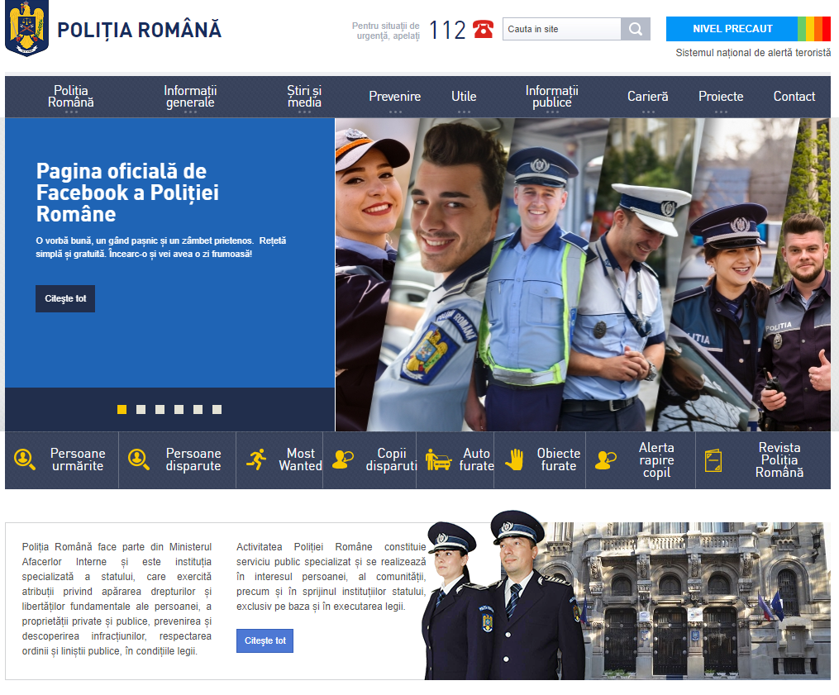Select the third carousel slide dot
Image resolution: width=839 pixels, height=695 pixels.
click(160, 409)
